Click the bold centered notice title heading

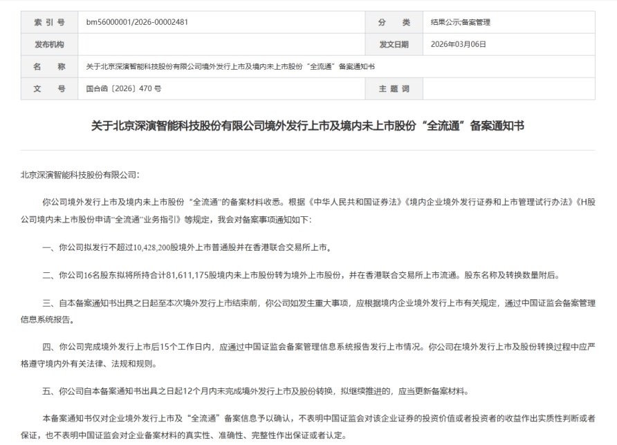click(x=308, y=126)
